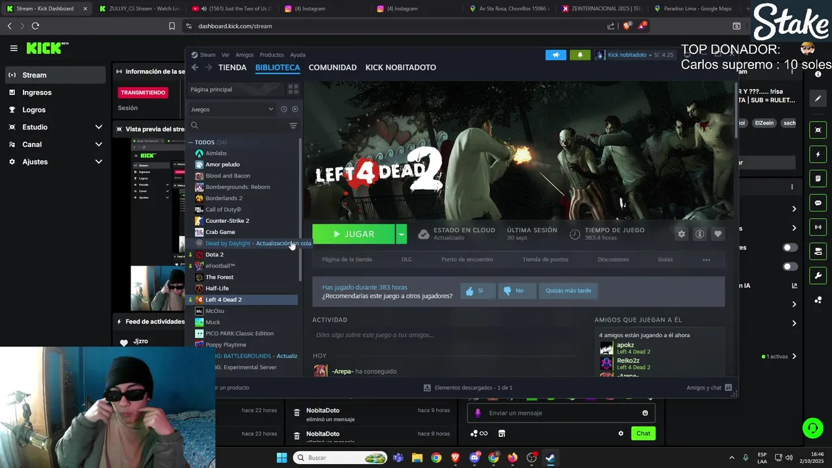Image resolution: width=832 pixels, height=468 pixels.
Task: Open Tienda de puntos link
Action: [x=545, y=259]
